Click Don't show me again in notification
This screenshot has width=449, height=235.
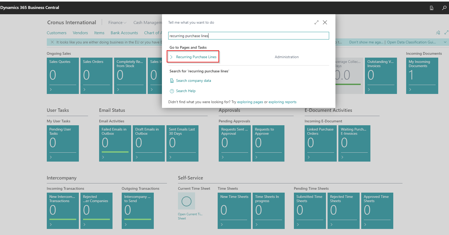tap(366, 42)
